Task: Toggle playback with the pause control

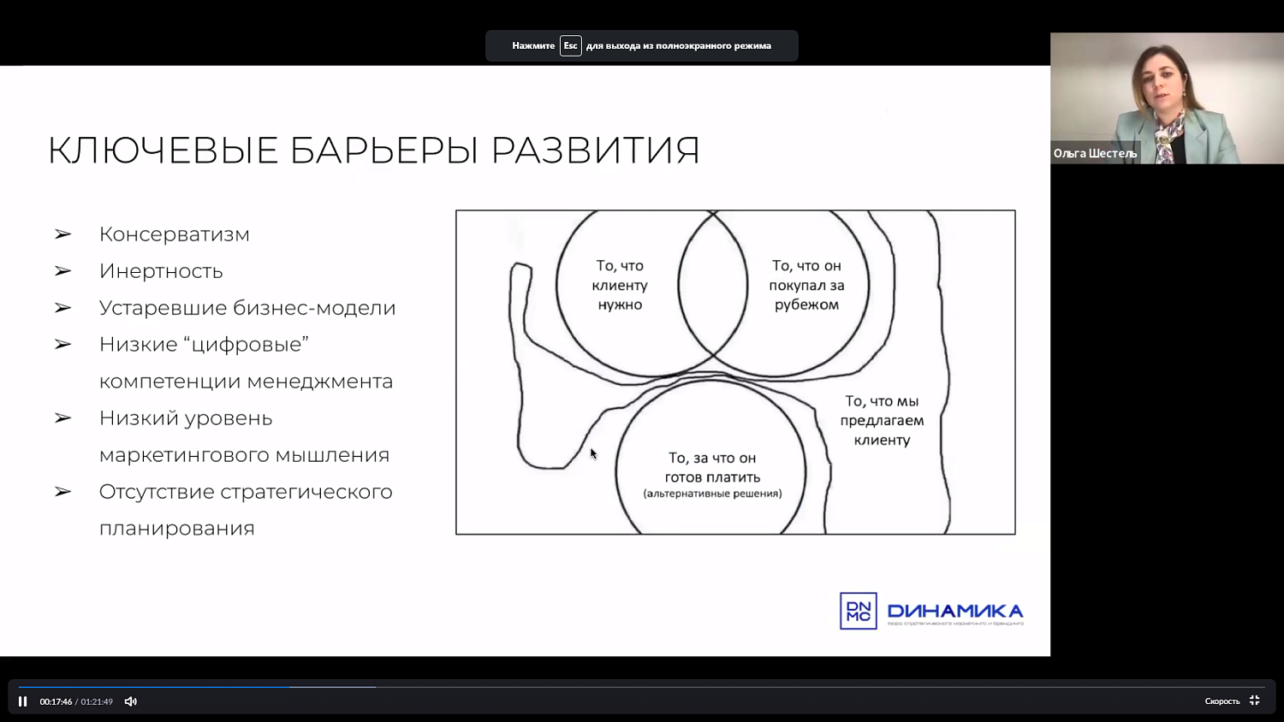Action: (21, 701)
